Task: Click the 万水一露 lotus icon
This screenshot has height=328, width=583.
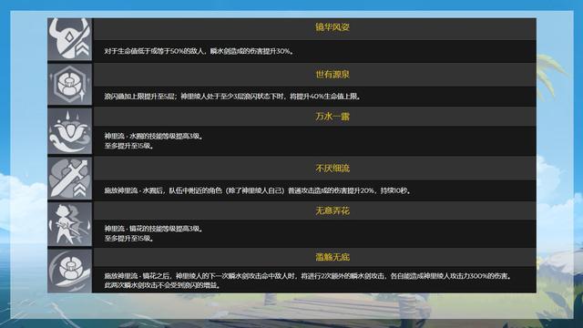Action: coord(70,131)
